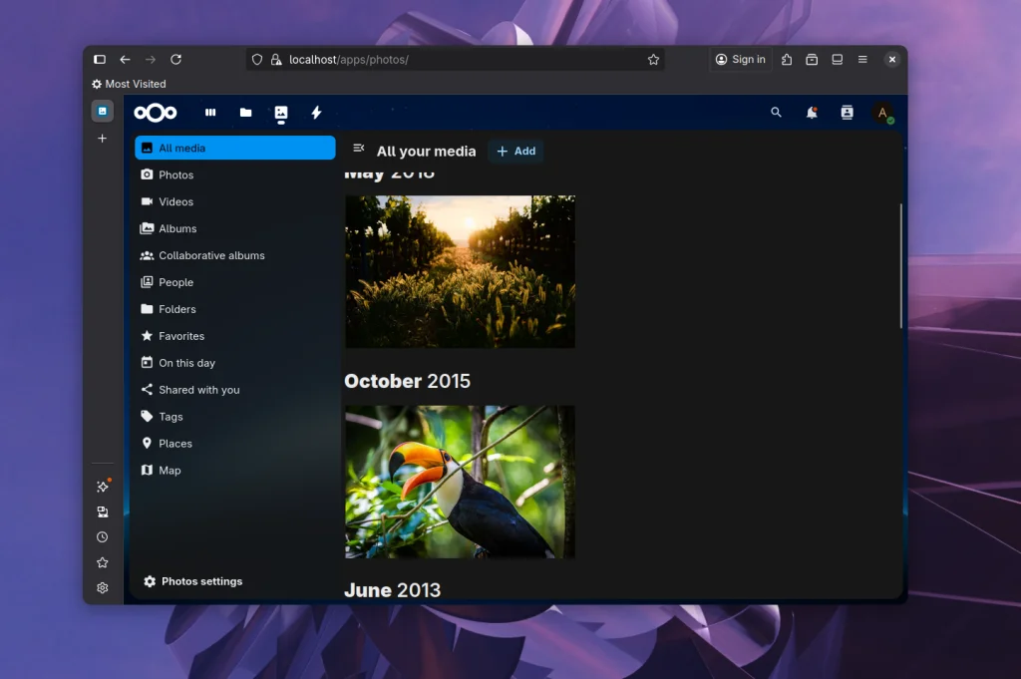This screenshot has height=679, width=1021.
Task: Open the Contacts menu icon
Action: click(847, 112)
